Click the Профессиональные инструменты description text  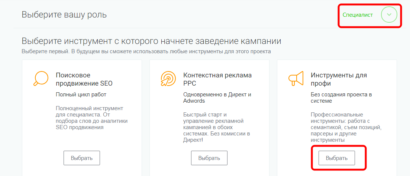click(x=346, y=127)
